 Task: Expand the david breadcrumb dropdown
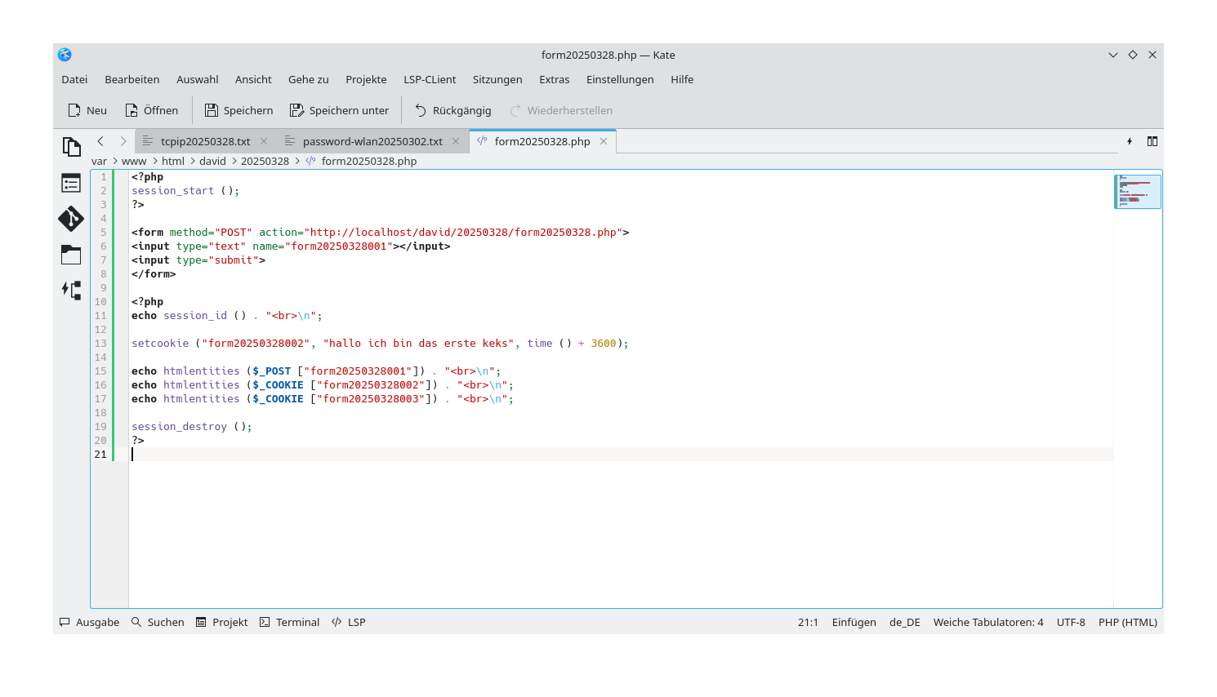click(212, 161)
